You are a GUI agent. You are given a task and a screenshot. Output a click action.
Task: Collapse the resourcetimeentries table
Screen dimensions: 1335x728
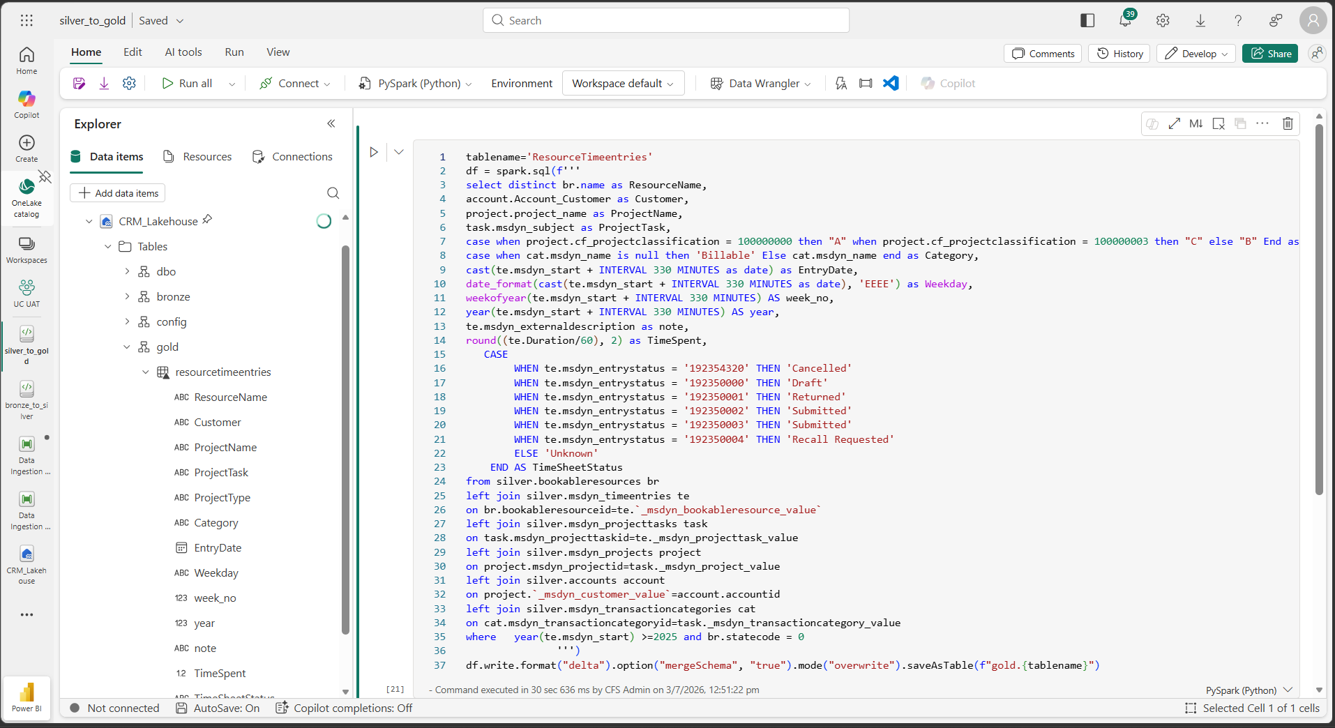click(146, 372)
